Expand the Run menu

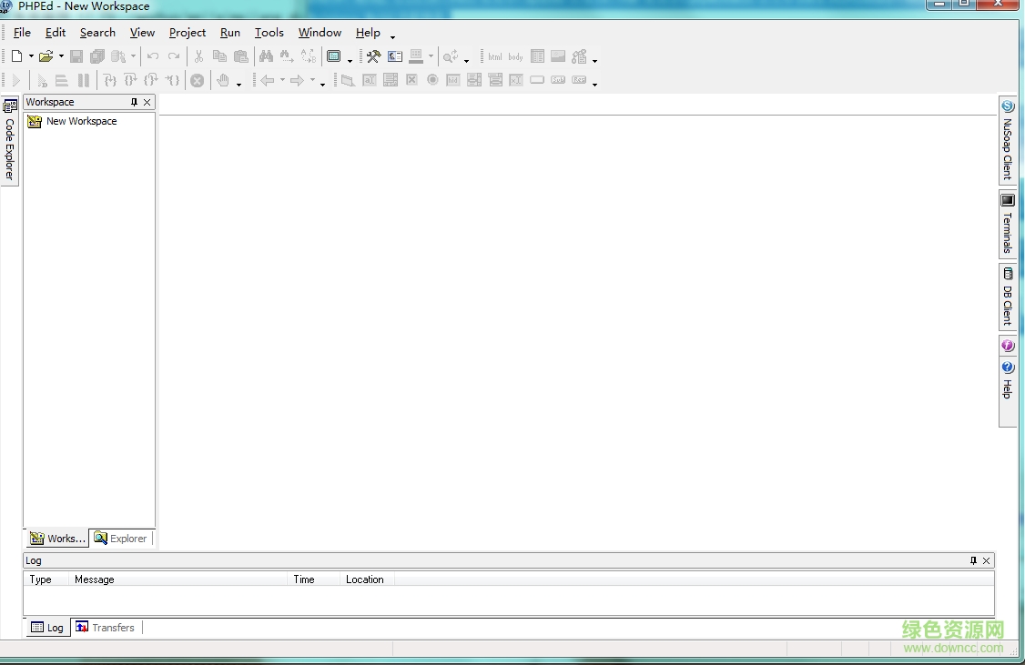point(229,33)
